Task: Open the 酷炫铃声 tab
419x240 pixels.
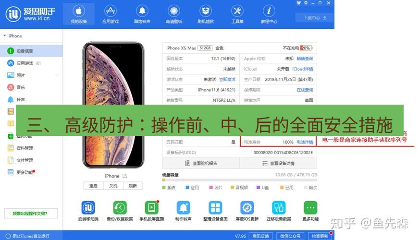Action: [x=142, y=14]
